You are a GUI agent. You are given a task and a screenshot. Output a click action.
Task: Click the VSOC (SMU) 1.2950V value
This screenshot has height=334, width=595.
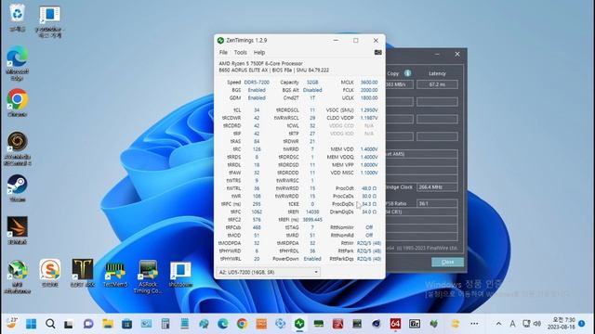369,110
